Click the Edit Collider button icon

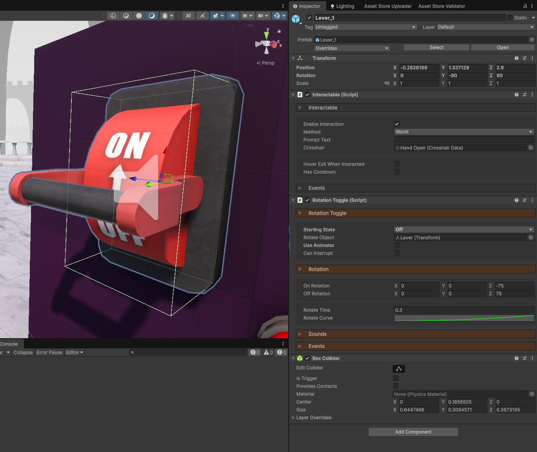pos(398,369)
